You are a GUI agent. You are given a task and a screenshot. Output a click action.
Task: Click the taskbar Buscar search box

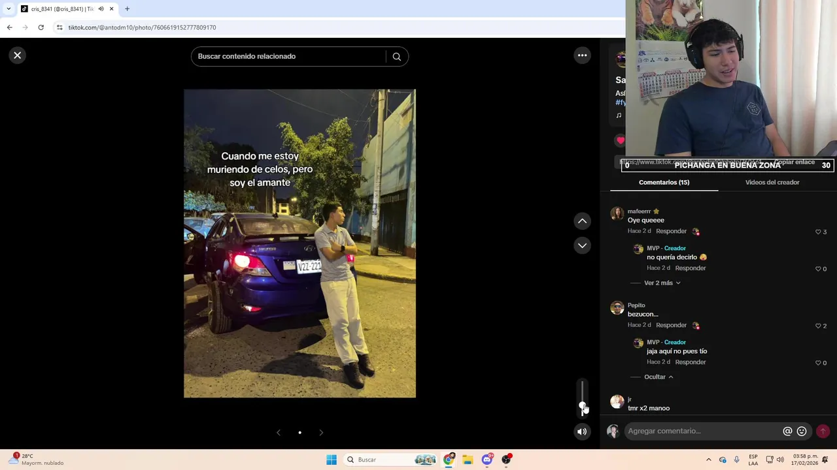pos(391,460)
